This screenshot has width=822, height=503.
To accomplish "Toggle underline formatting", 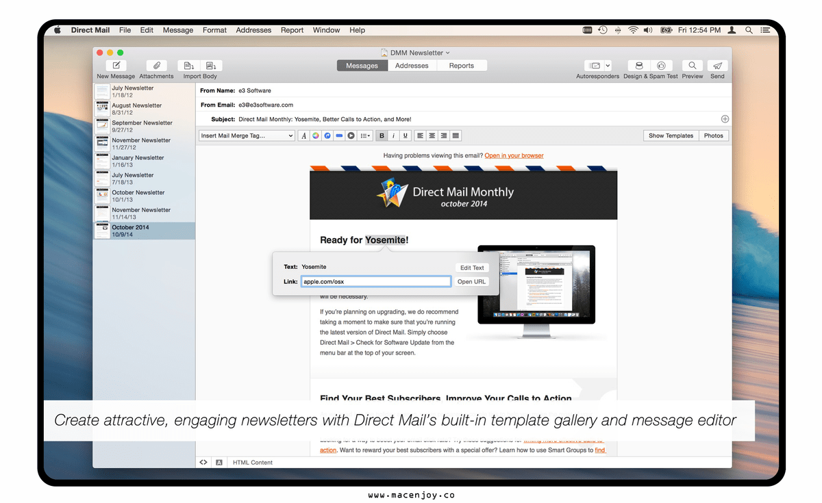I will coord(406,136).
